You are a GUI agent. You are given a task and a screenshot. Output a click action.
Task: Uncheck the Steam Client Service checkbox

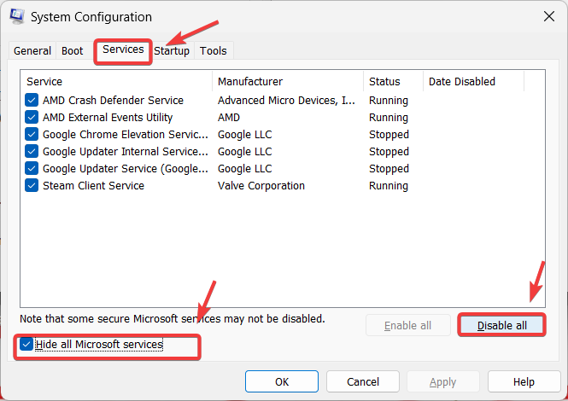[x=32, y=186]
